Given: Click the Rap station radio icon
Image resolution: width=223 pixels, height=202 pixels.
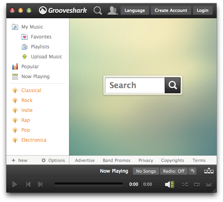Looking at the screenshot, I should point(15,120).
